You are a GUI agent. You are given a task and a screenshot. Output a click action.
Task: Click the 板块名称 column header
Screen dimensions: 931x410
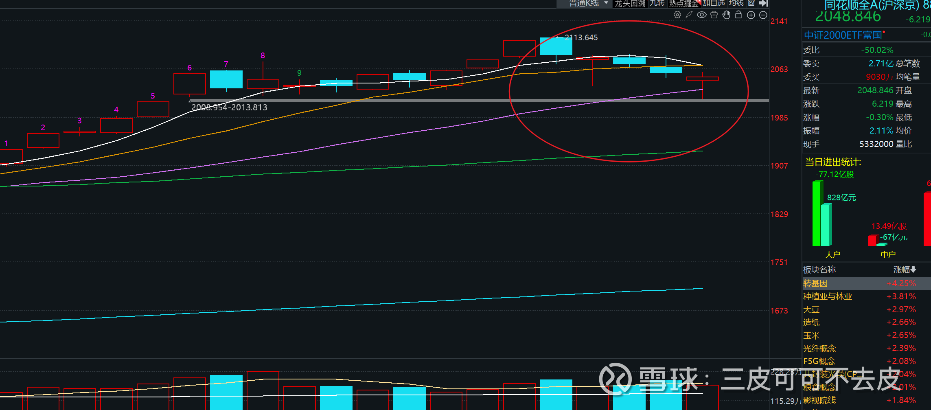(819, 270)
